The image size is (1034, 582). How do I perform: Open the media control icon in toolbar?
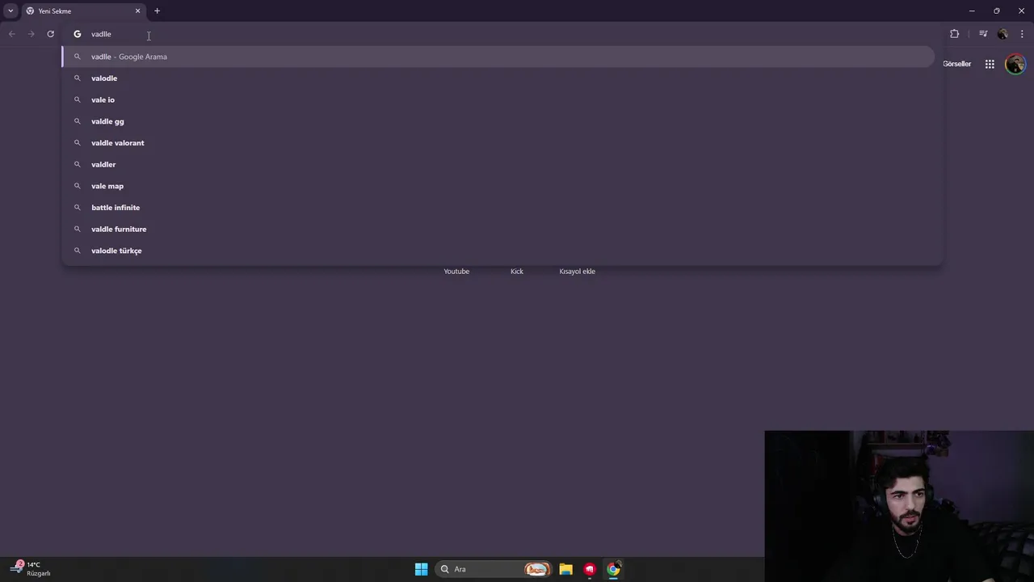tap(983, 34)
